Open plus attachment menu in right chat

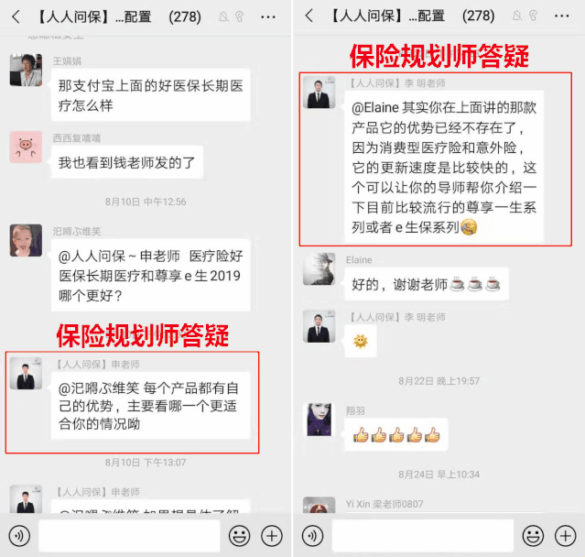tap(565, 536)
